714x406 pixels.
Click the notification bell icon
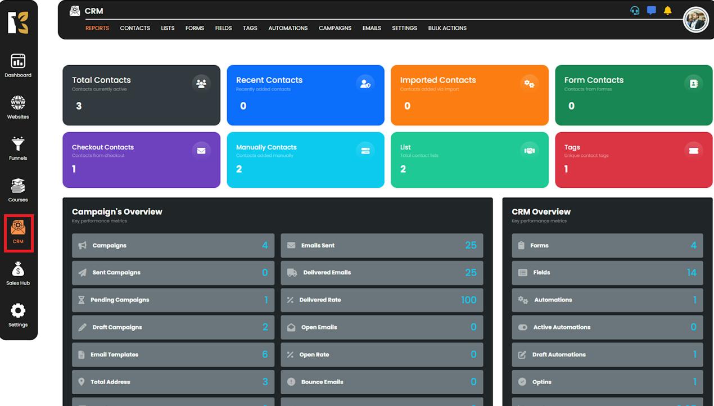(x=667, y=11)
